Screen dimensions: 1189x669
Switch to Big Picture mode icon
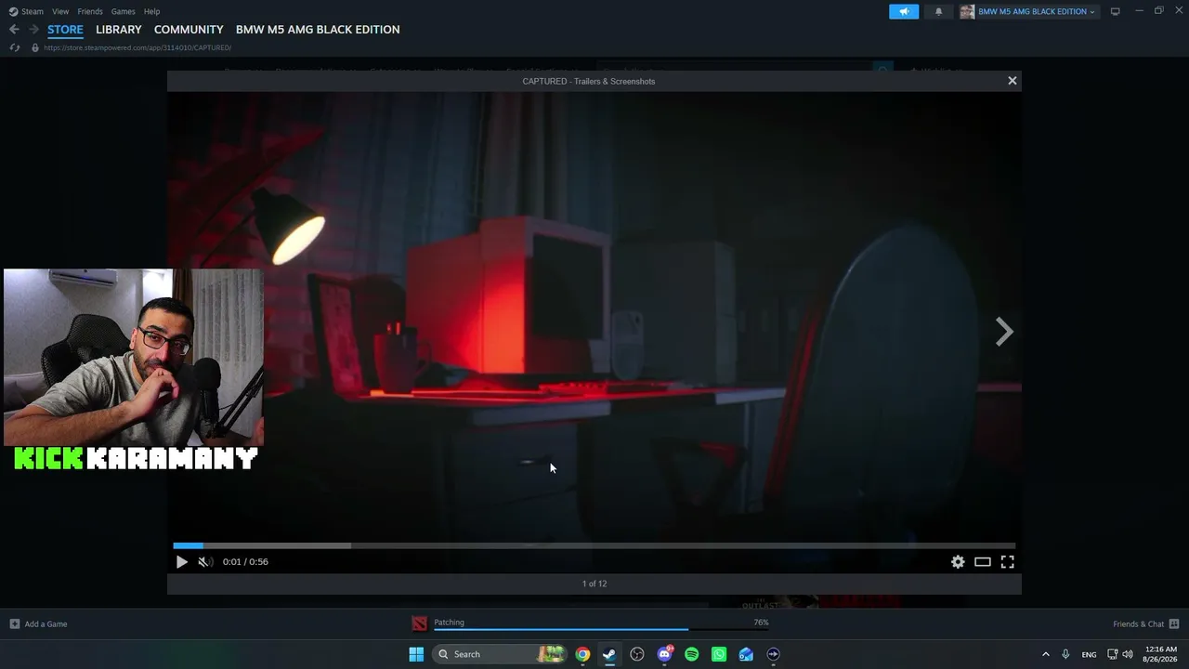tap(1115, 11)
